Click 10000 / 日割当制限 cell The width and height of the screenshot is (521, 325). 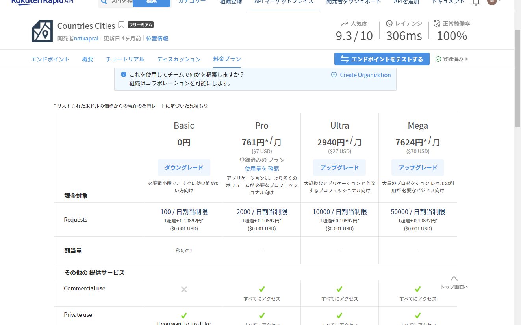pos(339,212)
